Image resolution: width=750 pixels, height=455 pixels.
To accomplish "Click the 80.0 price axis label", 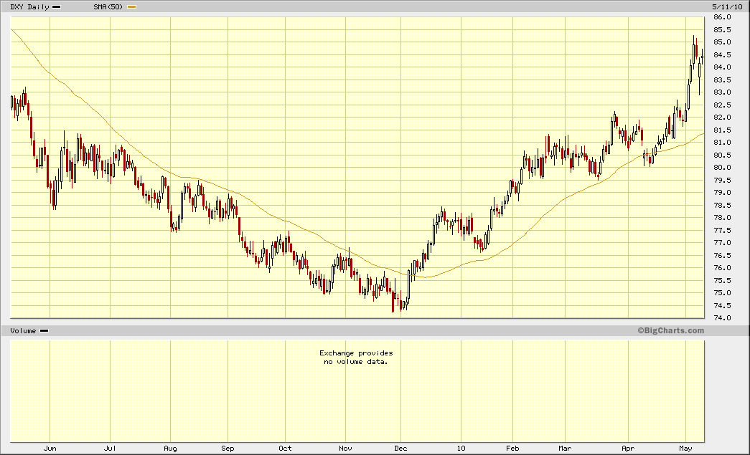I will (722, 168).
